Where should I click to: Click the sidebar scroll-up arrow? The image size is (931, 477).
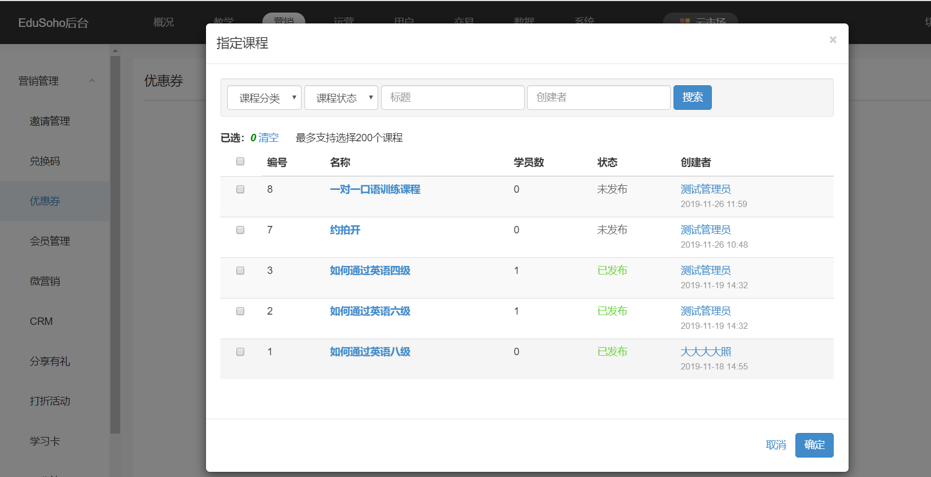point(115,51)
